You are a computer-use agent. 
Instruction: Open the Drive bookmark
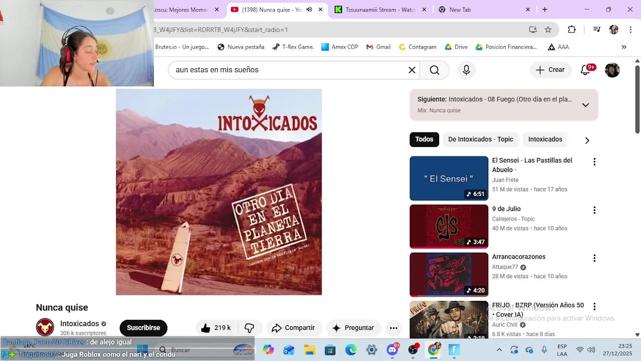click(x=456, y=47)
